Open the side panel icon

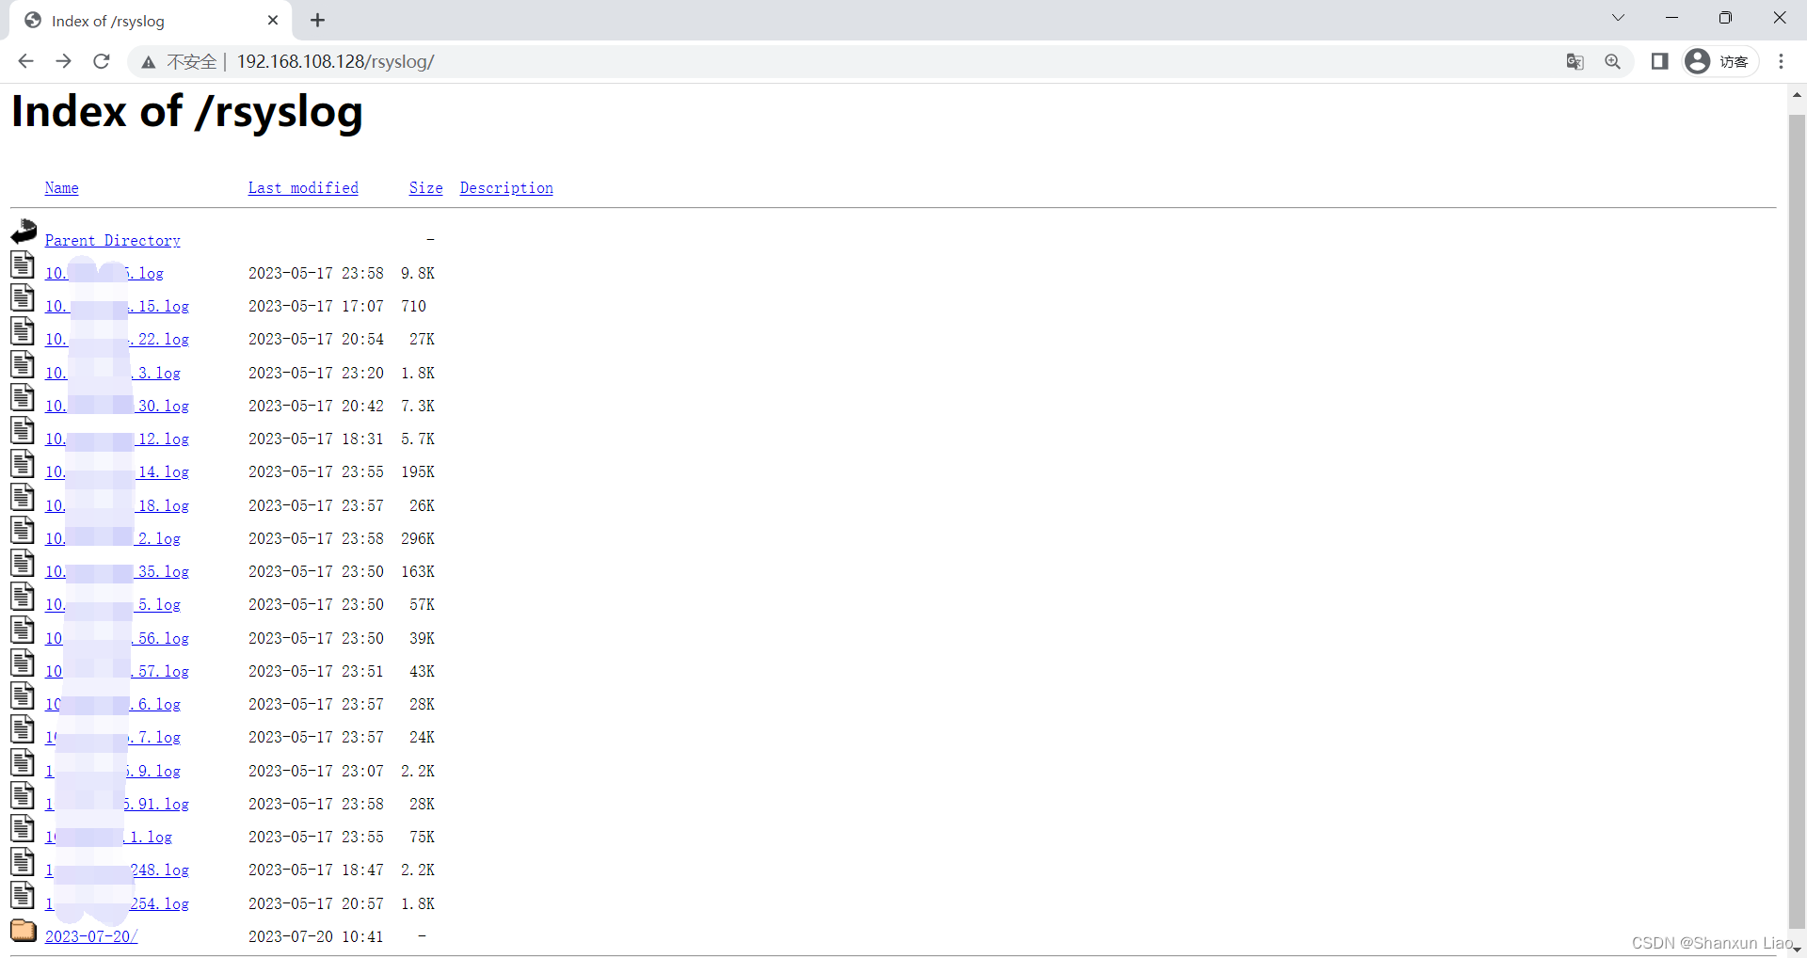click(1659, 61)
